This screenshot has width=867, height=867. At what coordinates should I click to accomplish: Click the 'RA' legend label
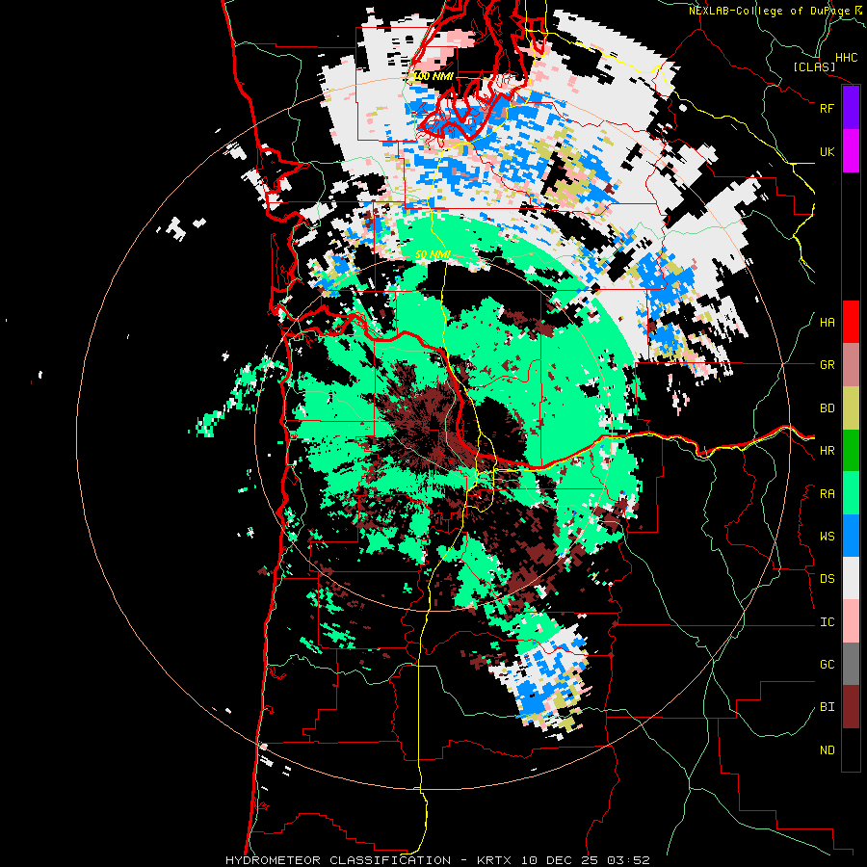point(828,494)
